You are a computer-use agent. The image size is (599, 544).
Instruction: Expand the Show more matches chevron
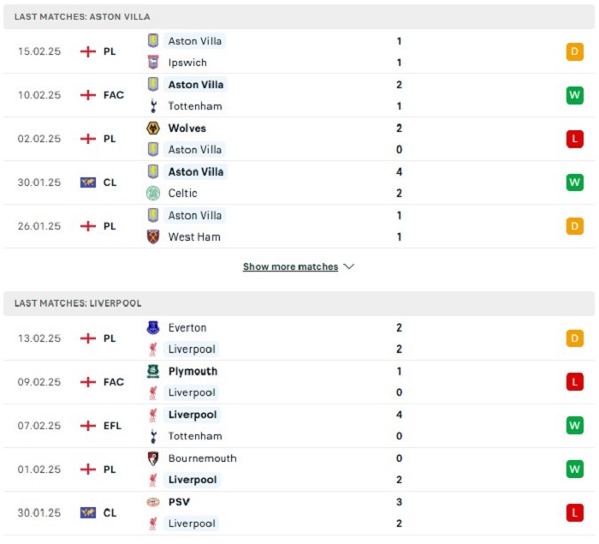click(349, 266)
